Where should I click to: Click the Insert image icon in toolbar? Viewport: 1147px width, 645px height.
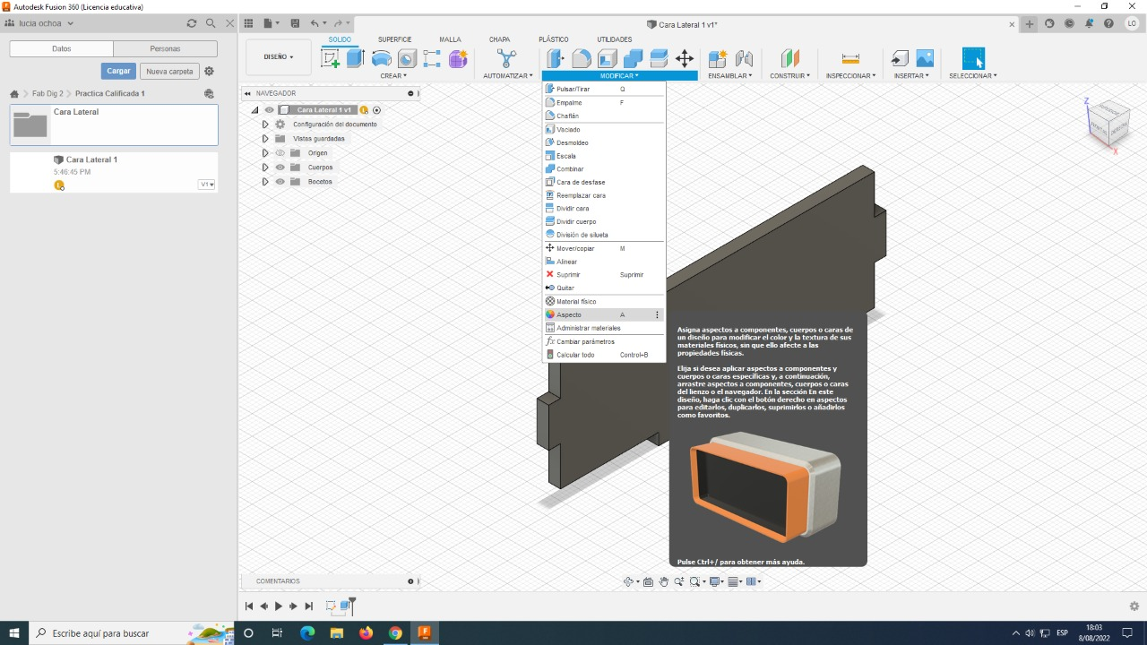point(925,59)
